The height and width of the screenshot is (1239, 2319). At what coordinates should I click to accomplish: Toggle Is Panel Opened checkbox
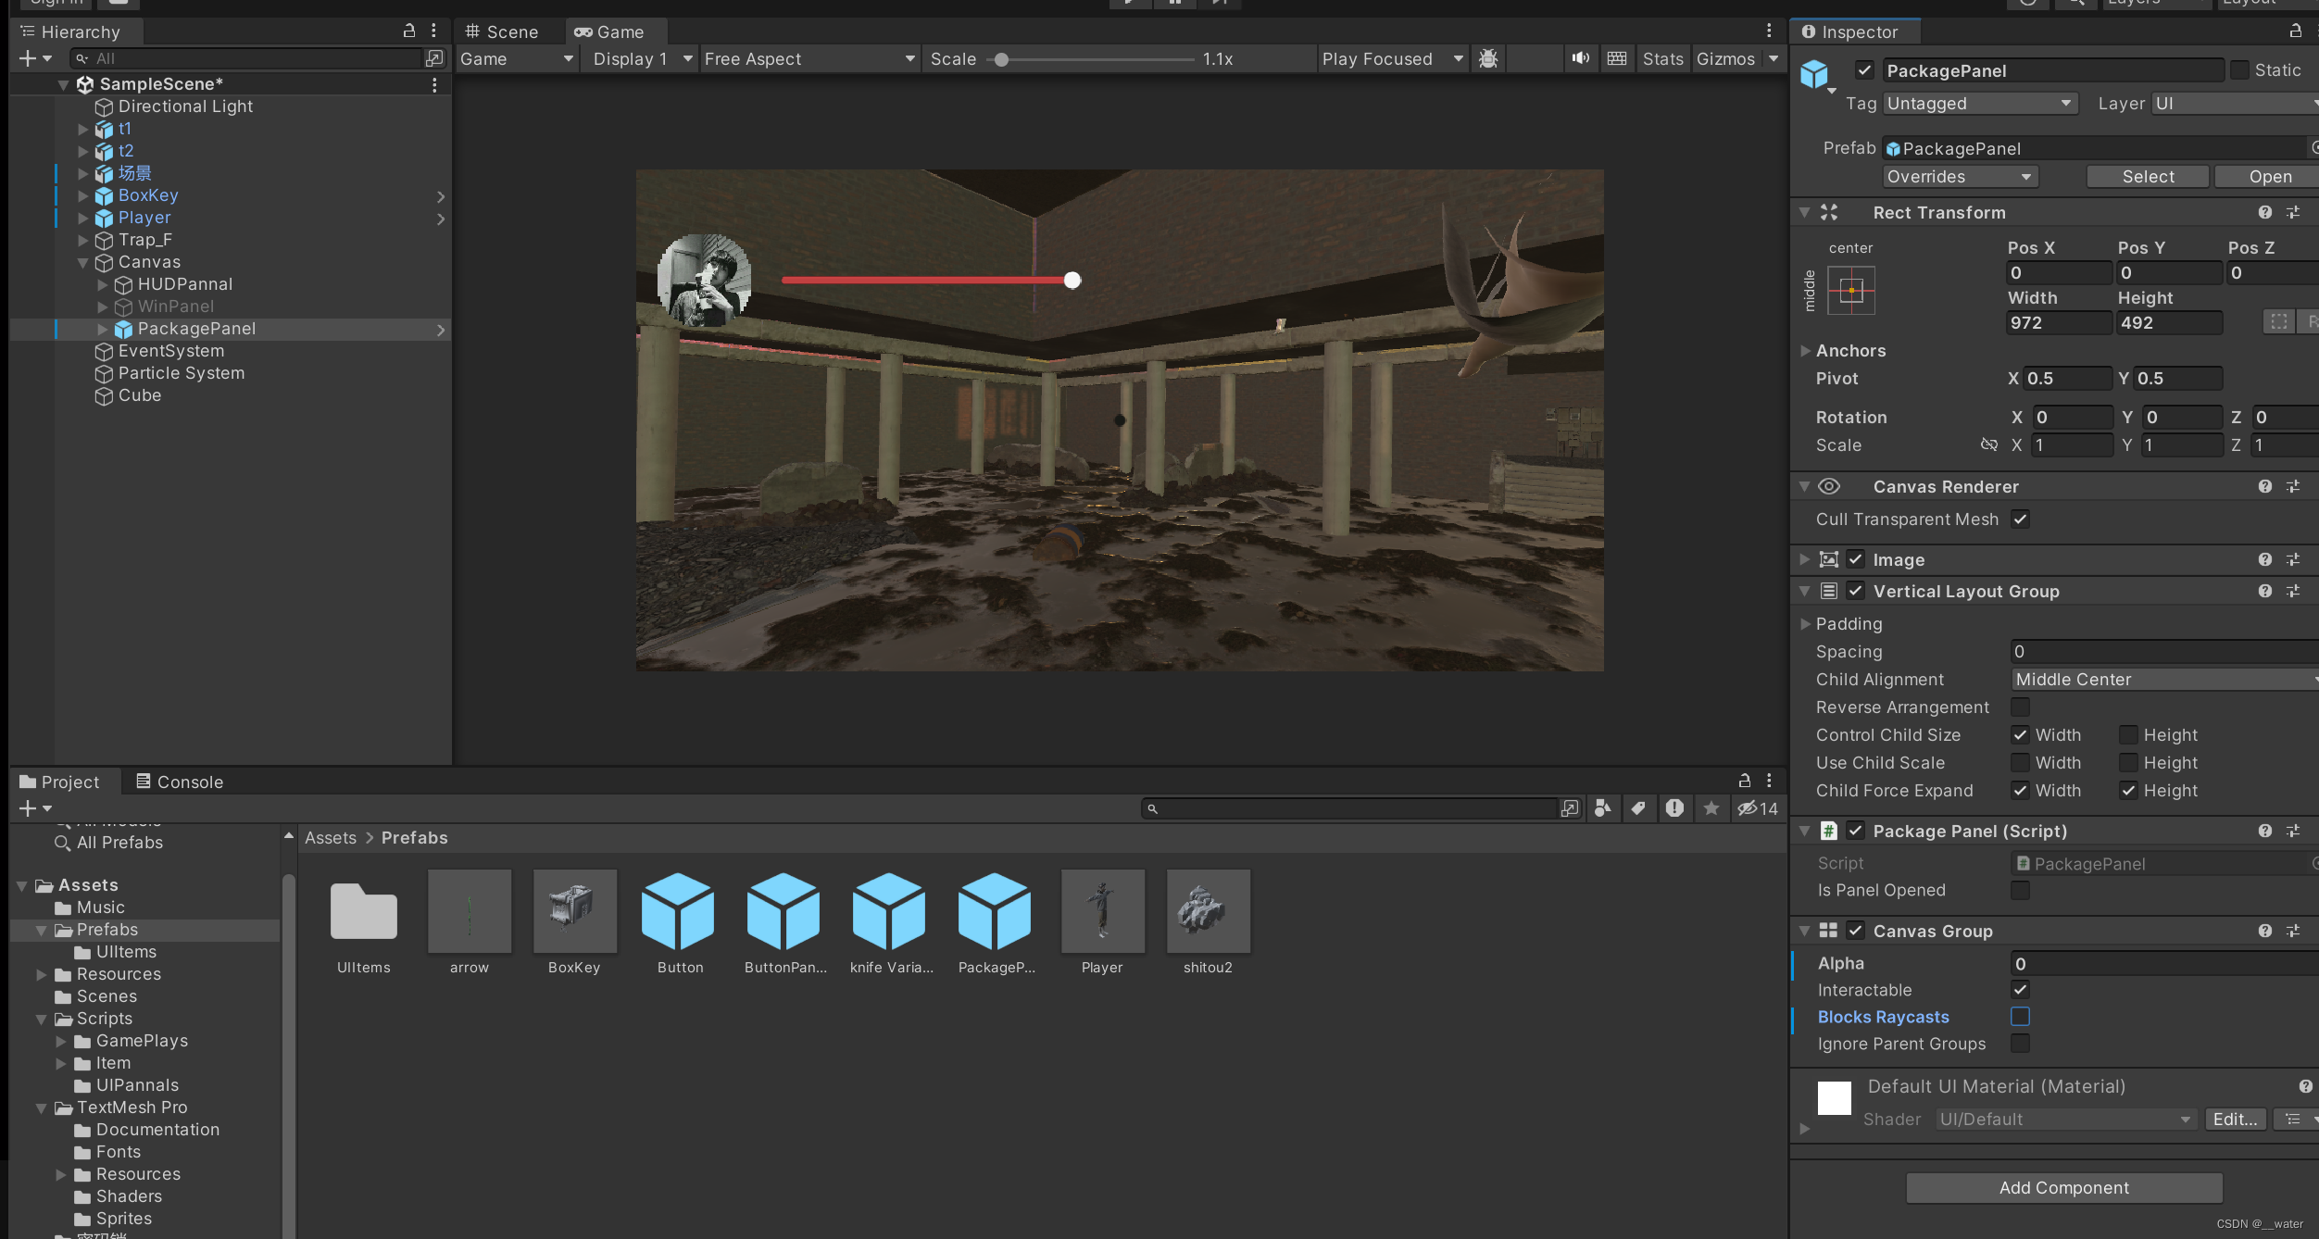pyautogui.click(x=2020, y=890)
